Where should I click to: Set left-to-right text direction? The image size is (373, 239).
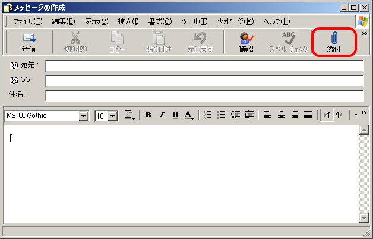tap(327, 115)
